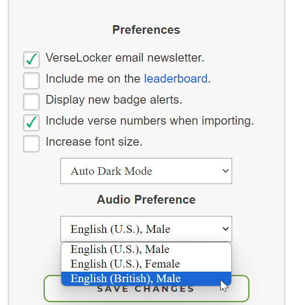
Task: Click the chevron arrow on the audio dropdown
Action: click(225, 229)
